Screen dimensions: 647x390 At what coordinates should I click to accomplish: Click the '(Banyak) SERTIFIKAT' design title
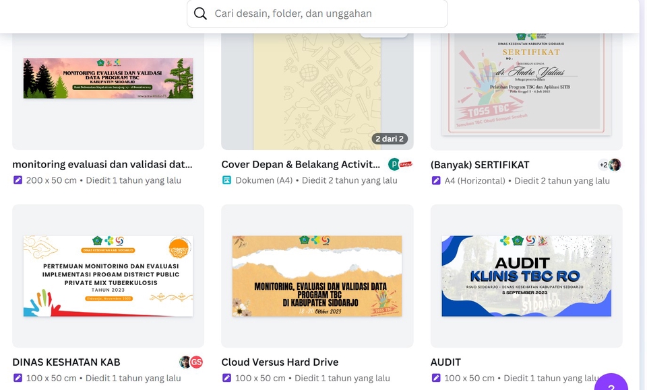tap(480, 165)
